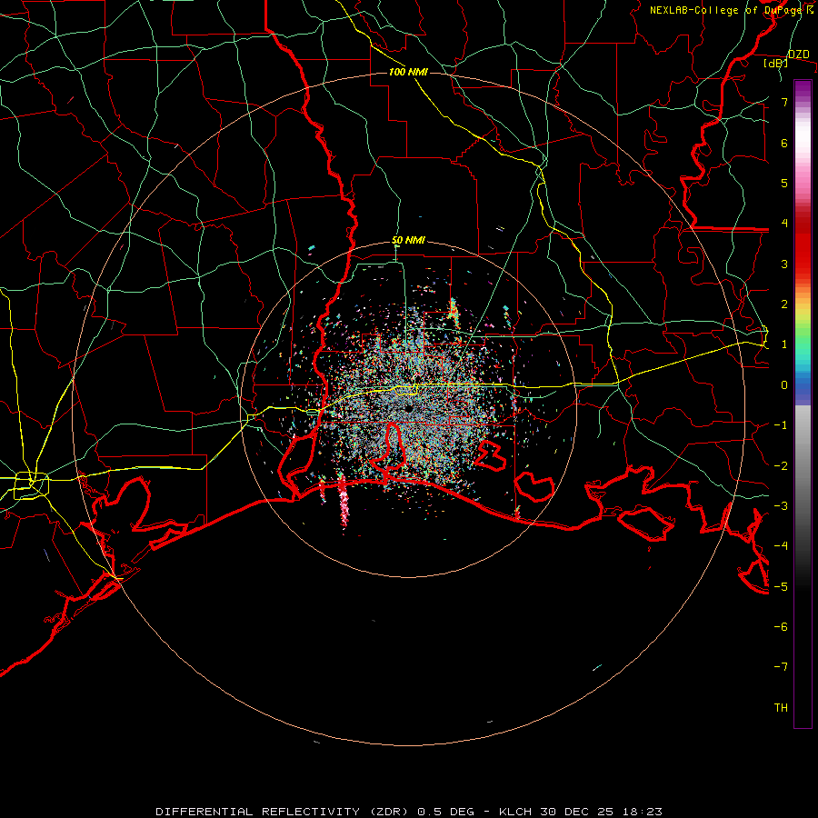Click the legend value 7 at top
818x818 pixels.
(x=784, y=102)
